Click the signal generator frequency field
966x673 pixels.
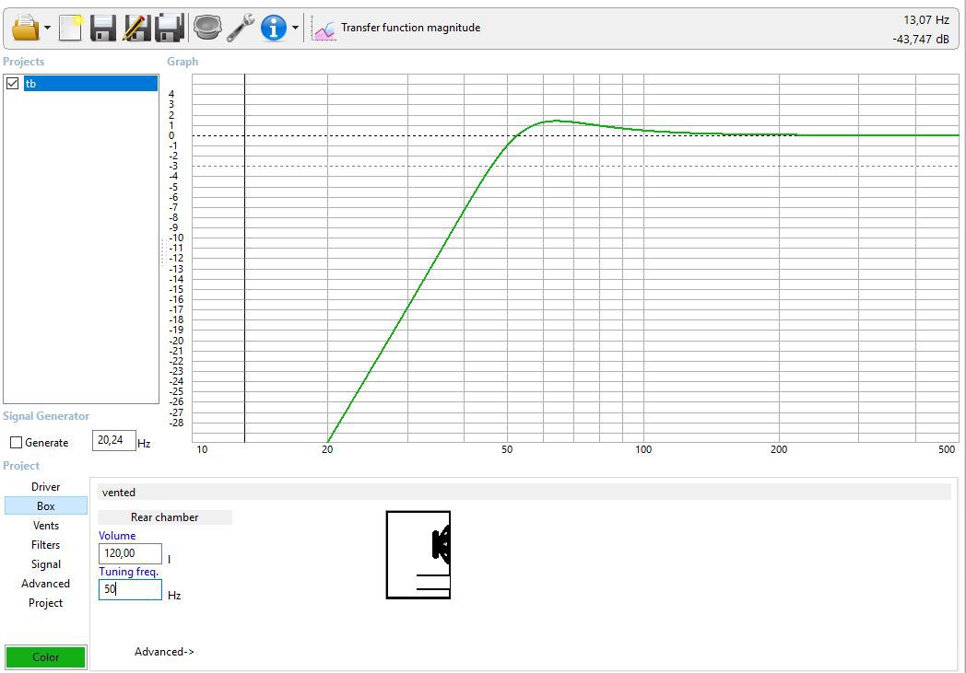click(113, 440)
